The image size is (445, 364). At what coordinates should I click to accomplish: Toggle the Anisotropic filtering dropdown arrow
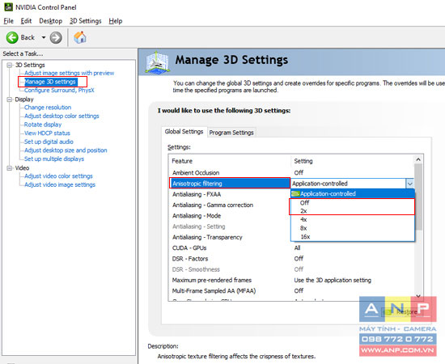[x=410, y=184]
